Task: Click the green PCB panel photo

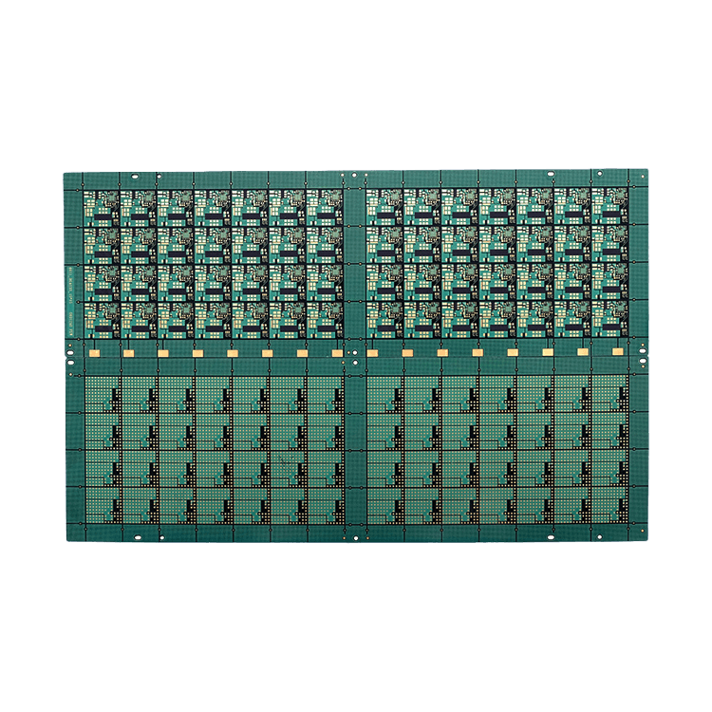Action: point(356,356)
